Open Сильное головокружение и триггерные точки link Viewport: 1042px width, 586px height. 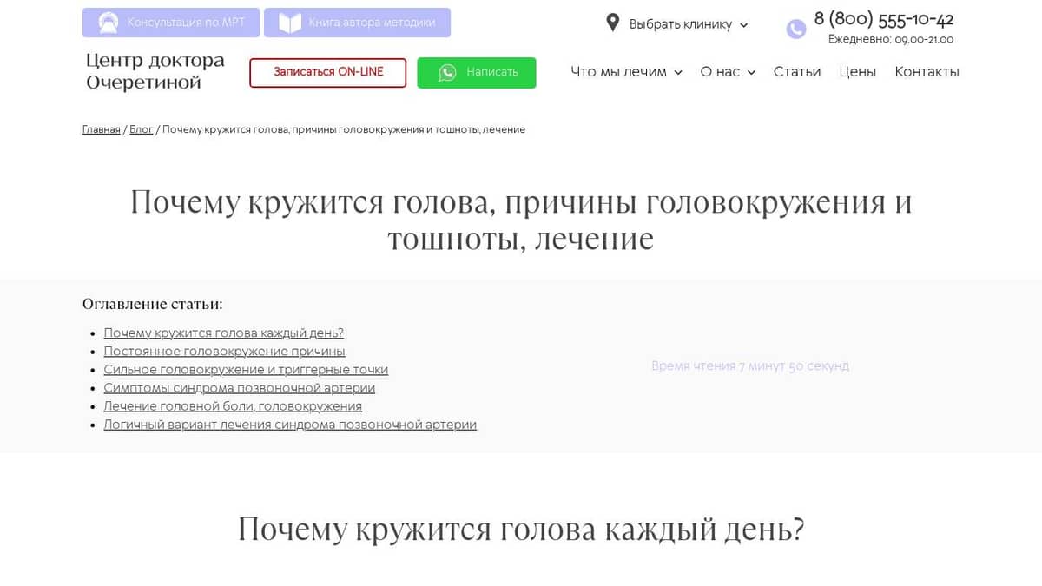pos(246,369)
